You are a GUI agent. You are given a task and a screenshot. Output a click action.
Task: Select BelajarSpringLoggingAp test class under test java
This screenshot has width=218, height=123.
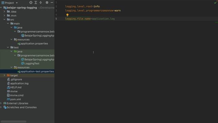39,59
